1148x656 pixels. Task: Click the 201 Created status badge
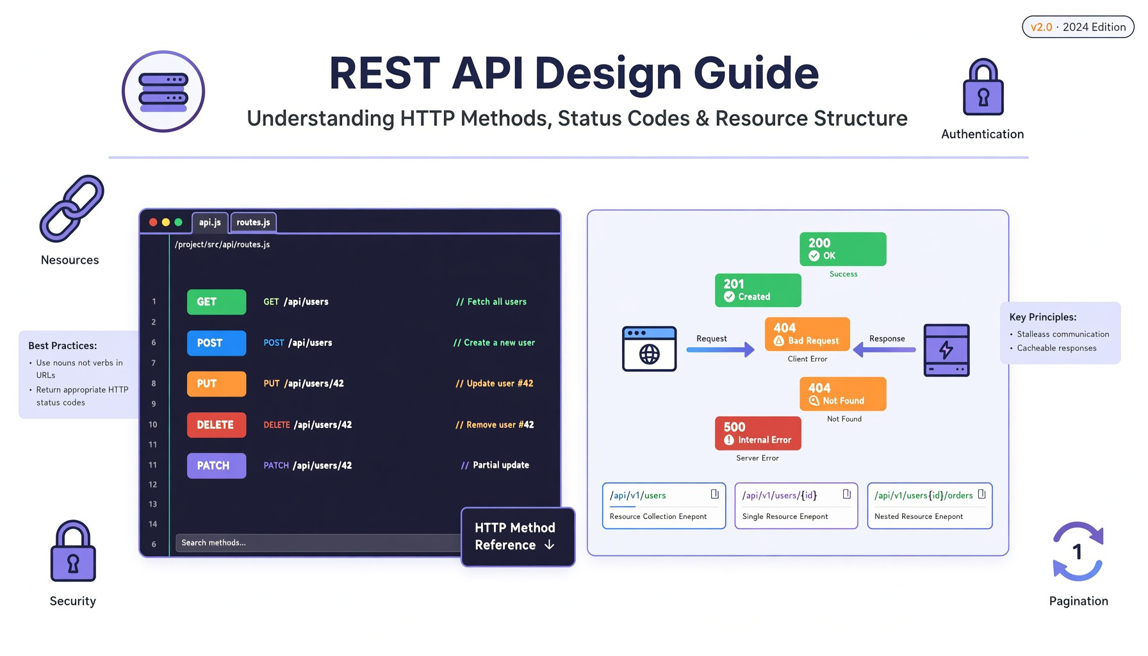758,290
